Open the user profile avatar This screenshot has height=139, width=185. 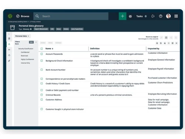(168, 16)
